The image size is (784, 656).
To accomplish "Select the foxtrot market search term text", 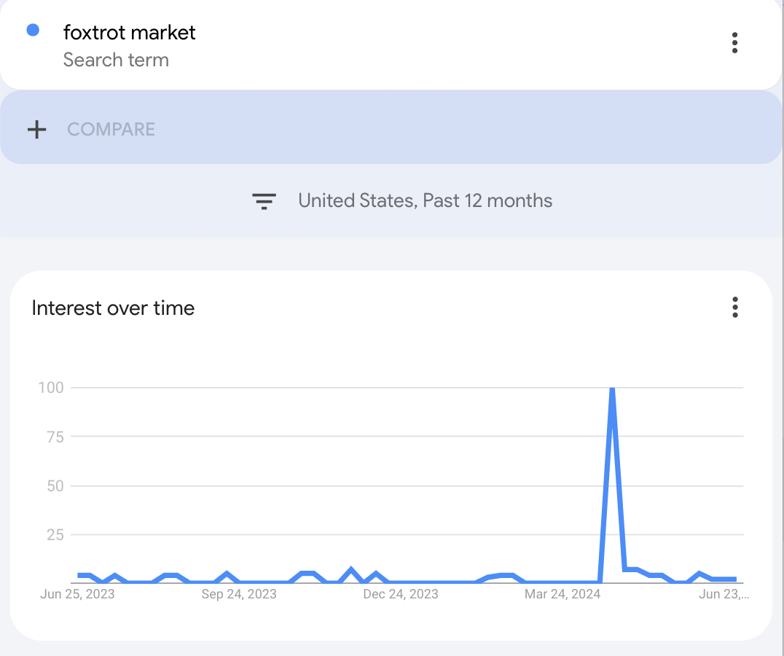I will pyautogui.click(x=129, y=33).
